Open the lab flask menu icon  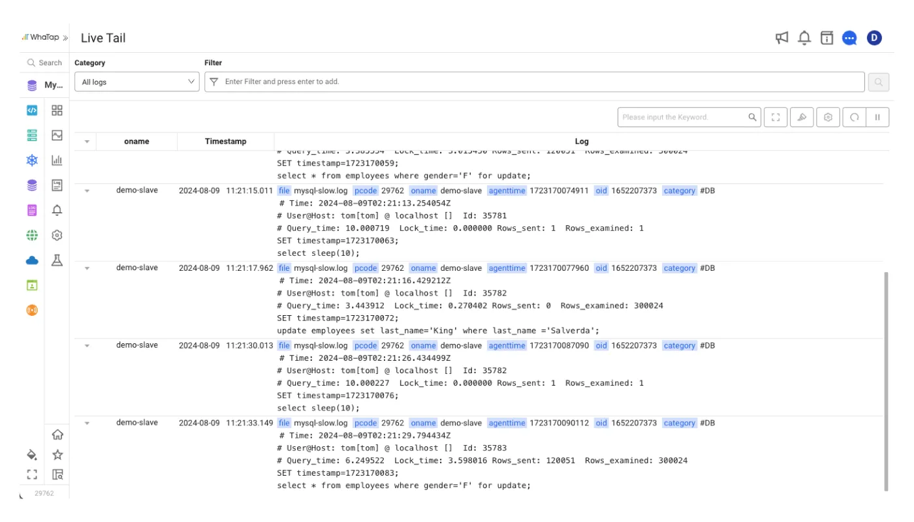(57, 260)
